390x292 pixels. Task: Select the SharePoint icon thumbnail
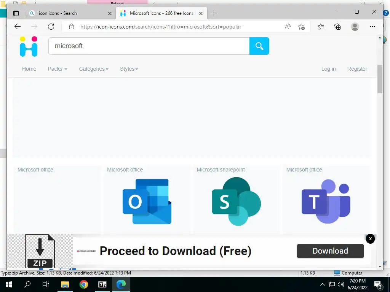coord(237,202)
